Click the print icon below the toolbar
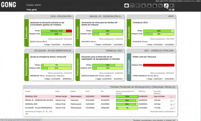The width and height of the screenshot is (201, 121). pos(170,10)
